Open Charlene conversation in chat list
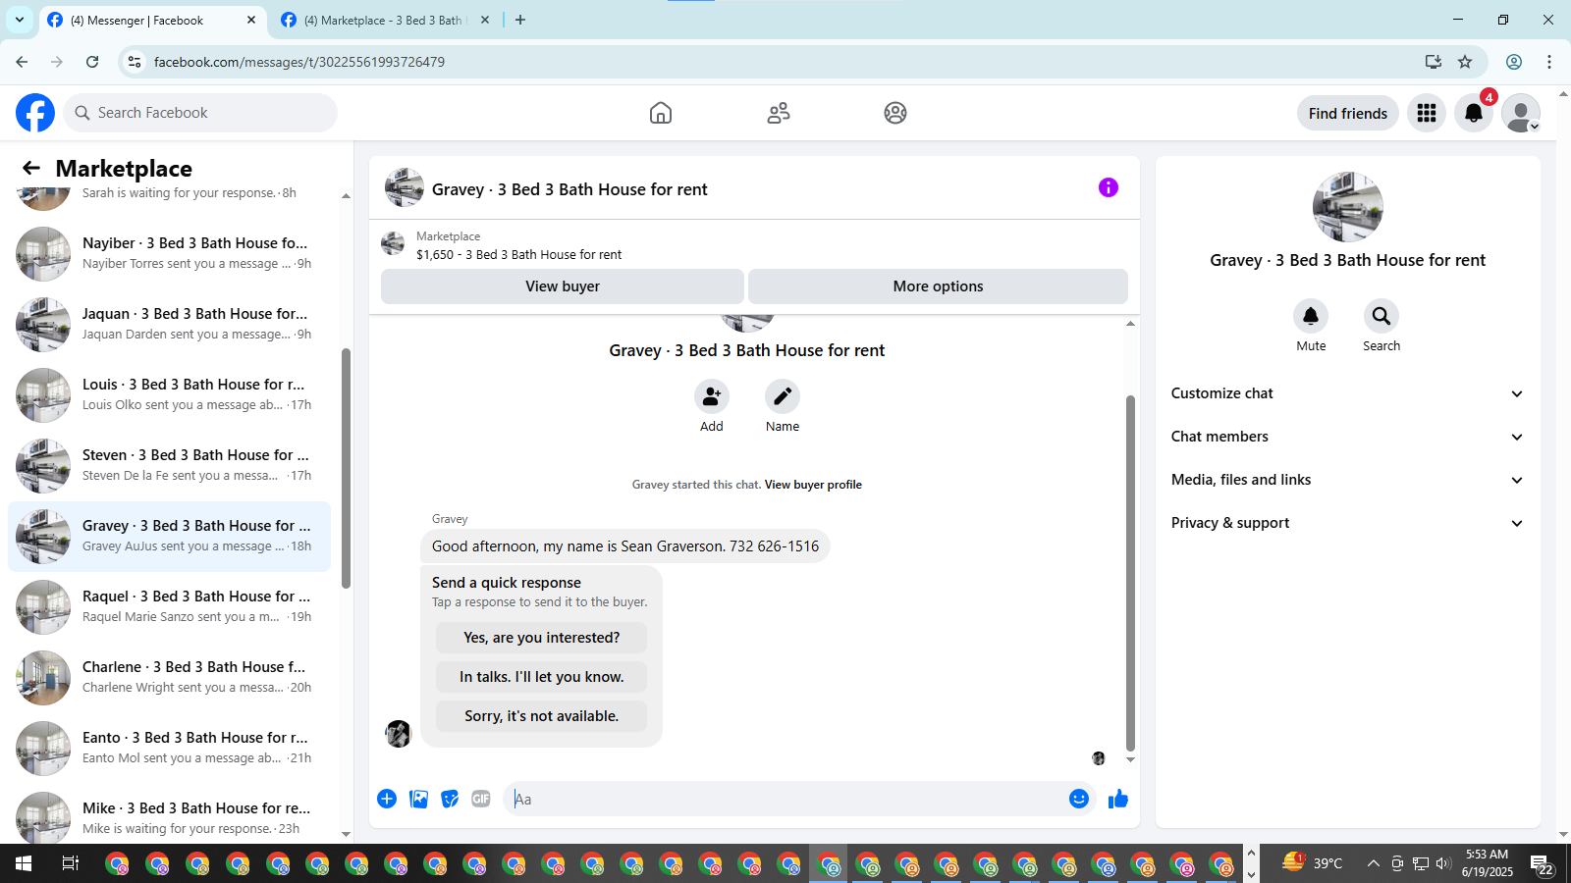The image size is (1571, 883). (169, 677)
